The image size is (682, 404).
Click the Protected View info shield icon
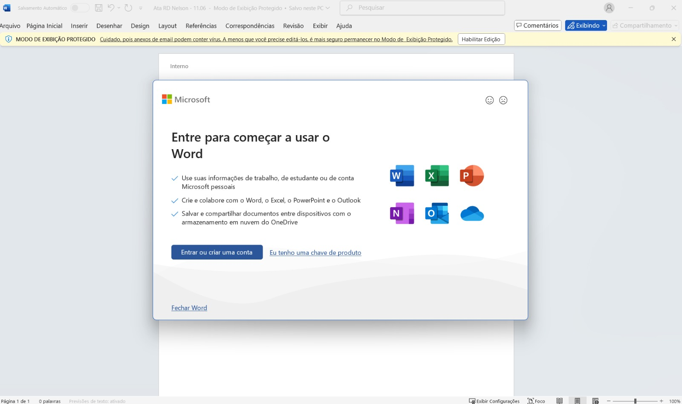coord(9,39)
